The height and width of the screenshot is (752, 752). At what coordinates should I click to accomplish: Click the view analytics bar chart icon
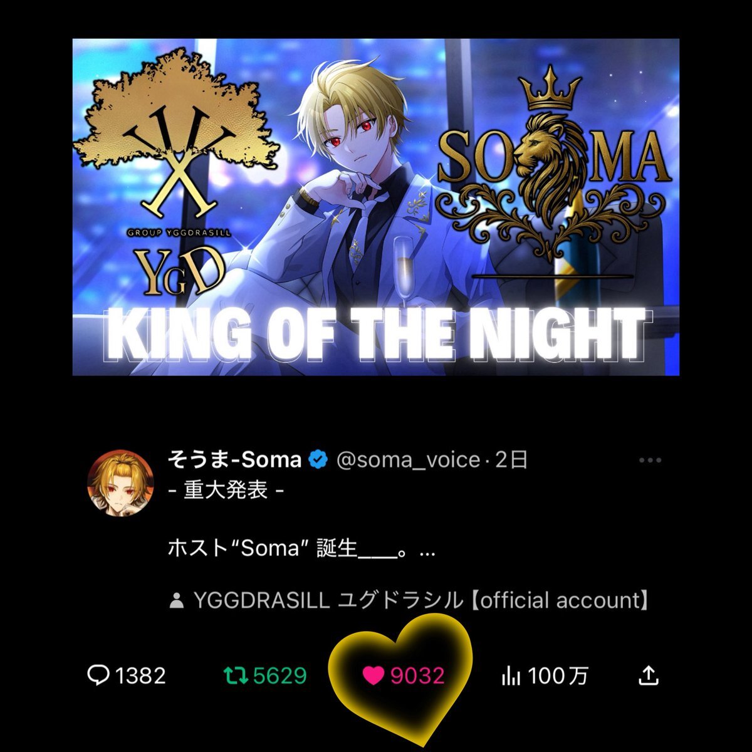click(511, 676)
